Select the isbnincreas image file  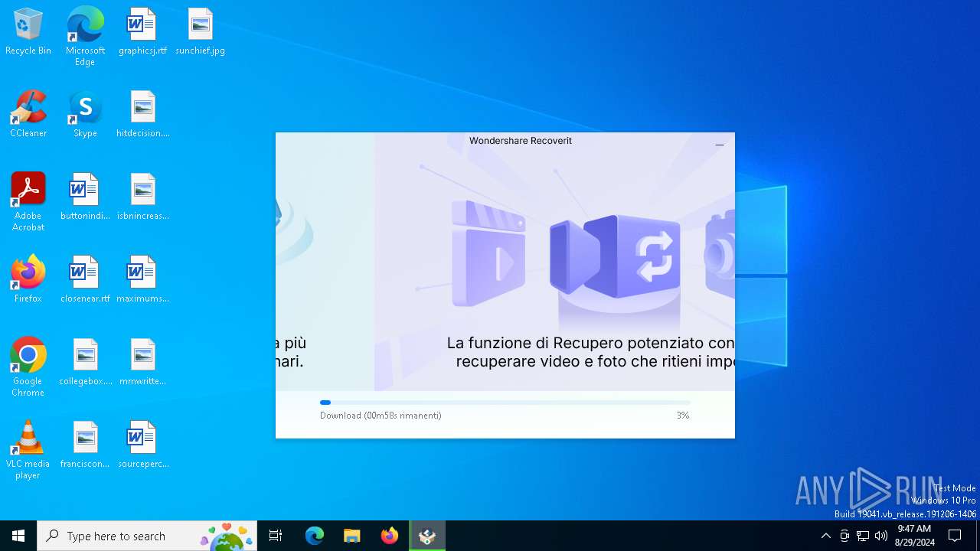click(142, 197)
